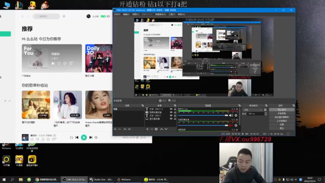The image size is (325, 183).
Task: Open YY语音 desktop shortcut
Action: (19, 161)
